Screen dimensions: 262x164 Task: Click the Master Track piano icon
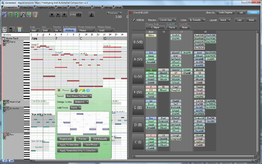point(3,38)
